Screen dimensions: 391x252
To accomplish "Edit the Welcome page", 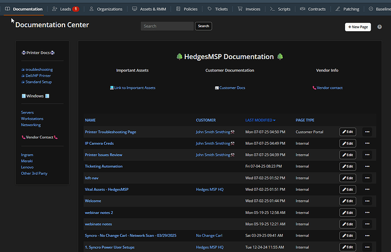I will point(347,201).
